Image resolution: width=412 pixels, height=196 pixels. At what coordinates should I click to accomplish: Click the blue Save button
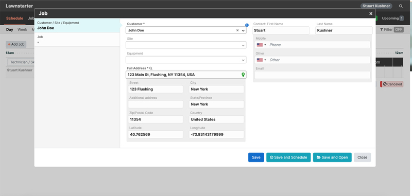pos(256,157)
